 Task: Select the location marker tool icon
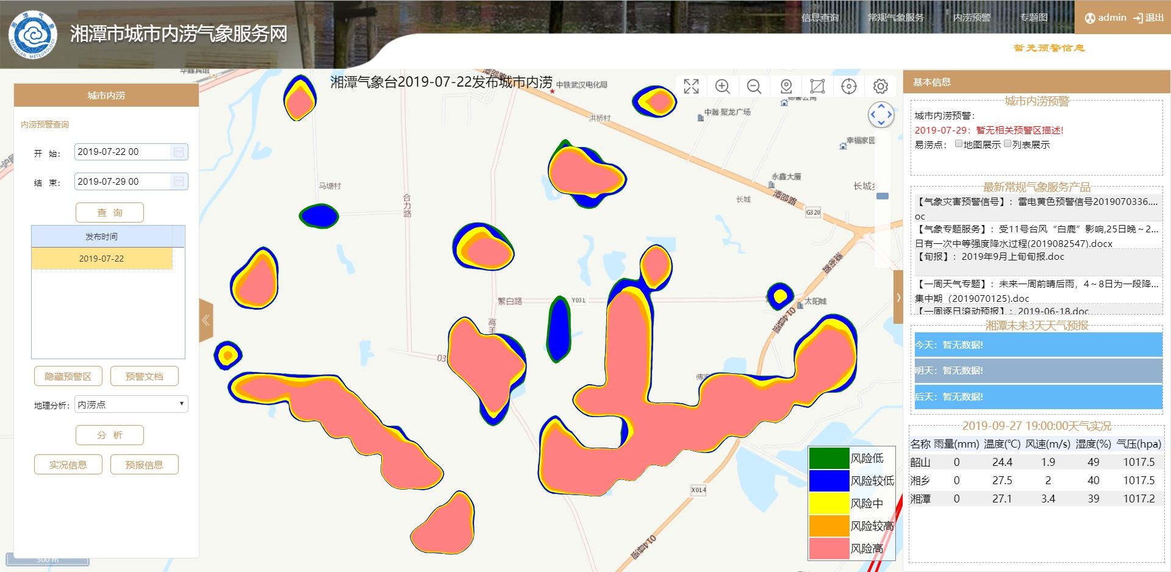pyautogui.click(x=786, y=87)
